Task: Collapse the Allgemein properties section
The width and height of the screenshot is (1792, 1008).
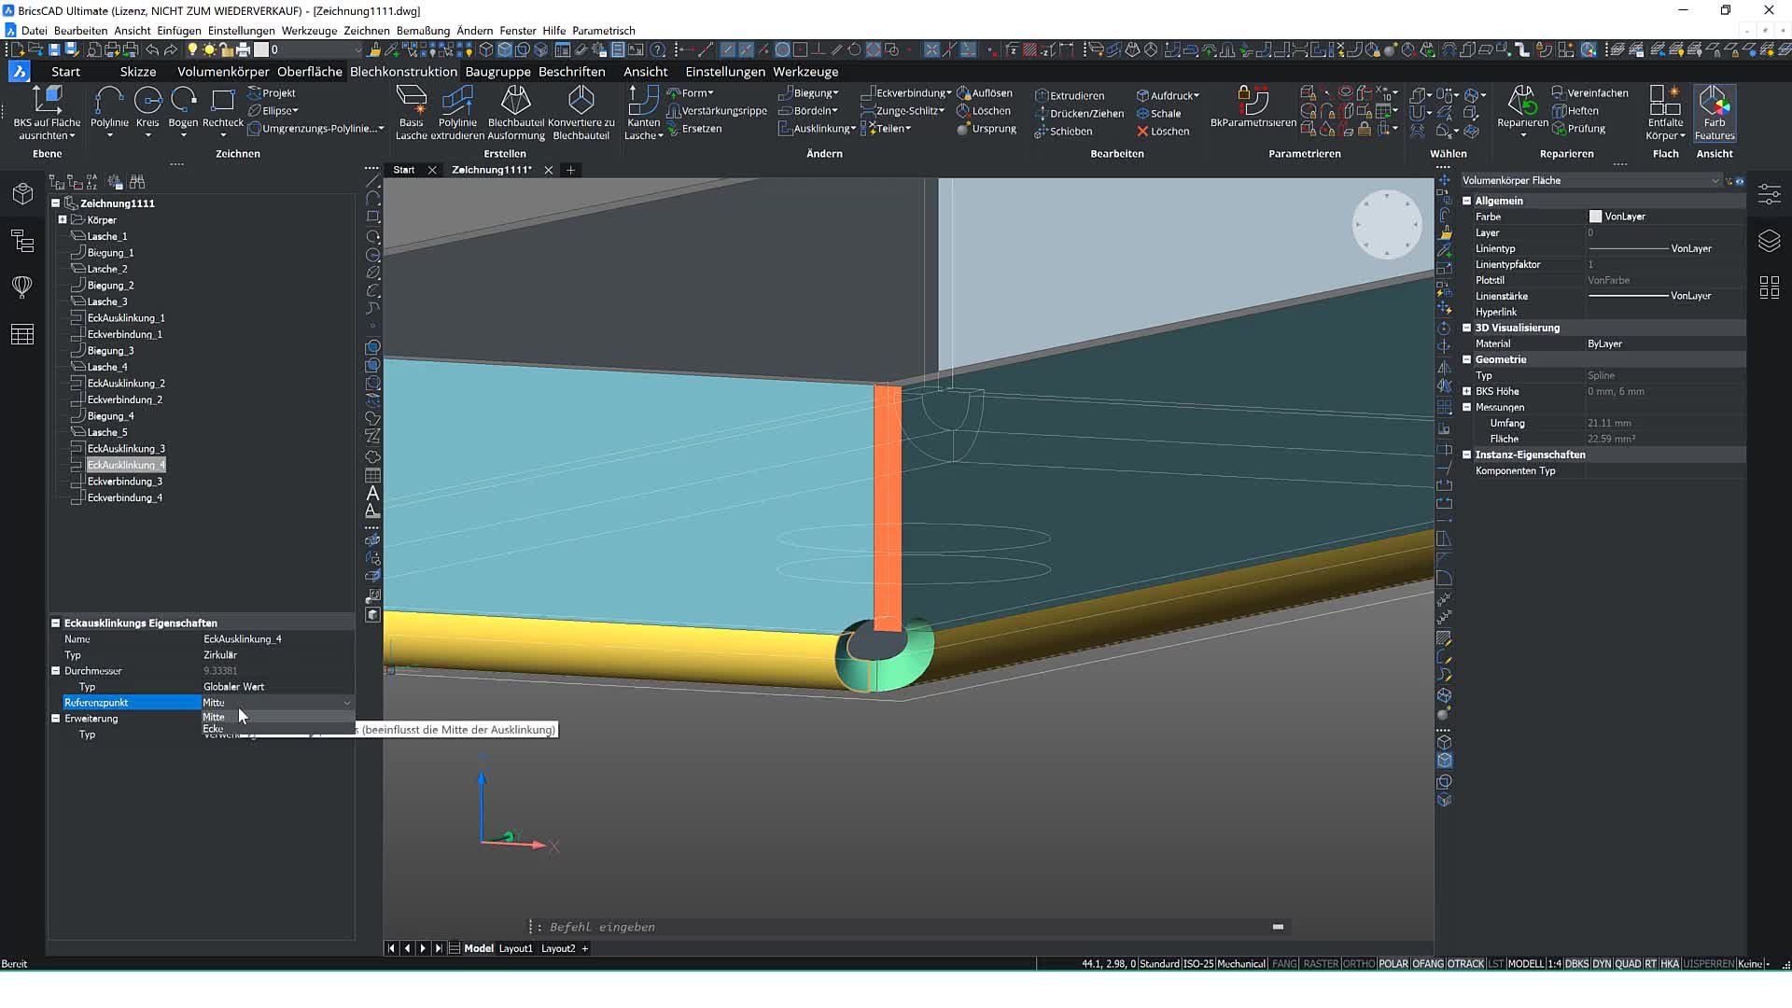Action: point(1466,201)
